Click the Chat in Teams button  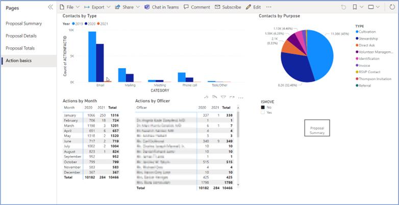click(x=161, y=7)
